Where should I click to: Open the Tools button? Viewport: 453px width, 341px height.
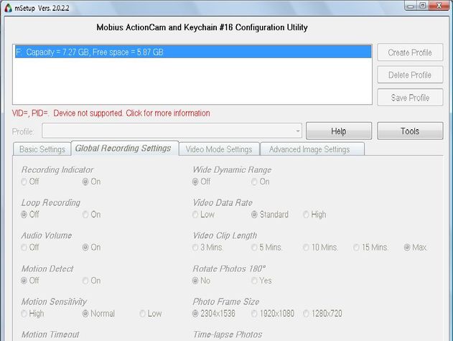pos(410,131)
